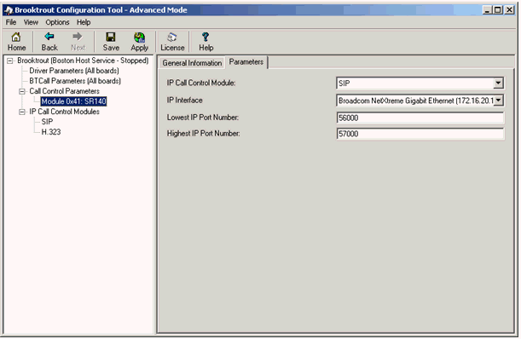The height and width of the screenshot is (339, 521).
Task: Click the Brooktrout app icon in title bar
Action: point(9,10)
